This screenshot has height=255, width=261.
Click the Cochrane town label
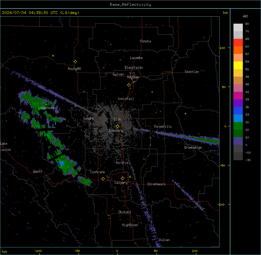tap(97, 172)
